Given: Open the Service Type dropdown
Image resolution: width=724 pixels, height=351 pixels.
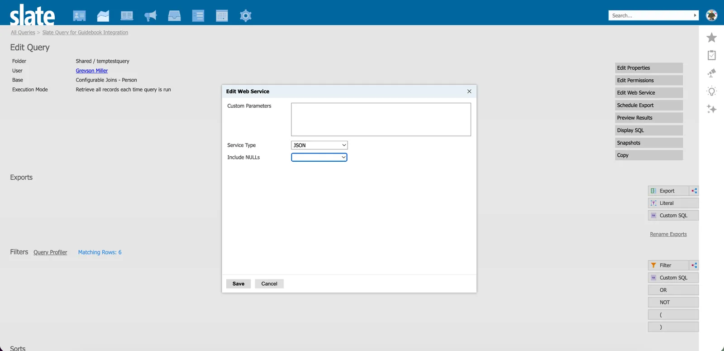Looking at the screenshot, I should click(x=319, y=145).
